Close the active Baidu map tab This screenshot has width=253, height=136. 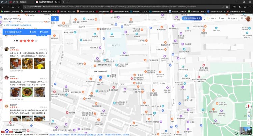coord(59,2)
